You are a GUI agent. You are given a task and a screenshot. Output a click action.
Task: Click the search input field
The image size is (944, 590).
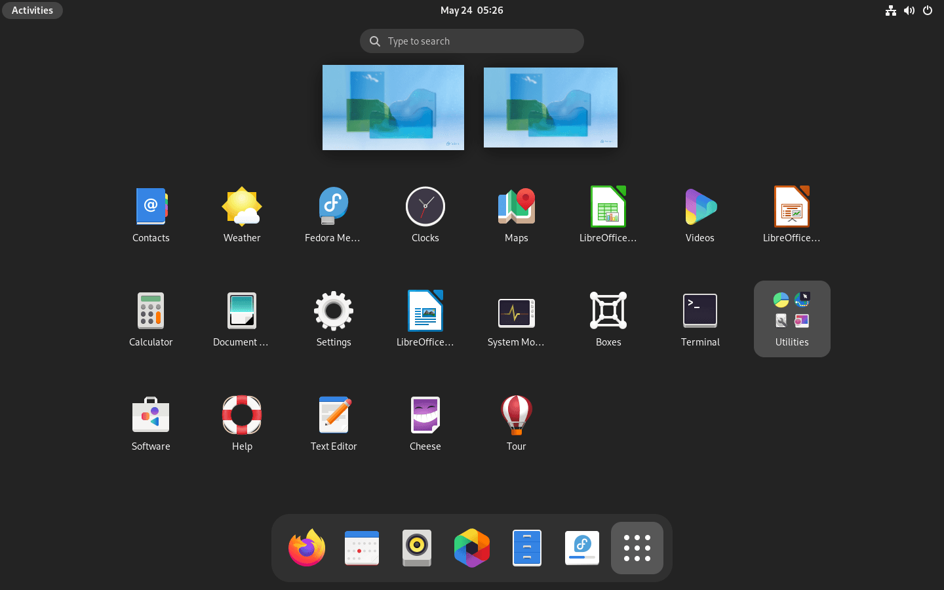coord(471,41)
